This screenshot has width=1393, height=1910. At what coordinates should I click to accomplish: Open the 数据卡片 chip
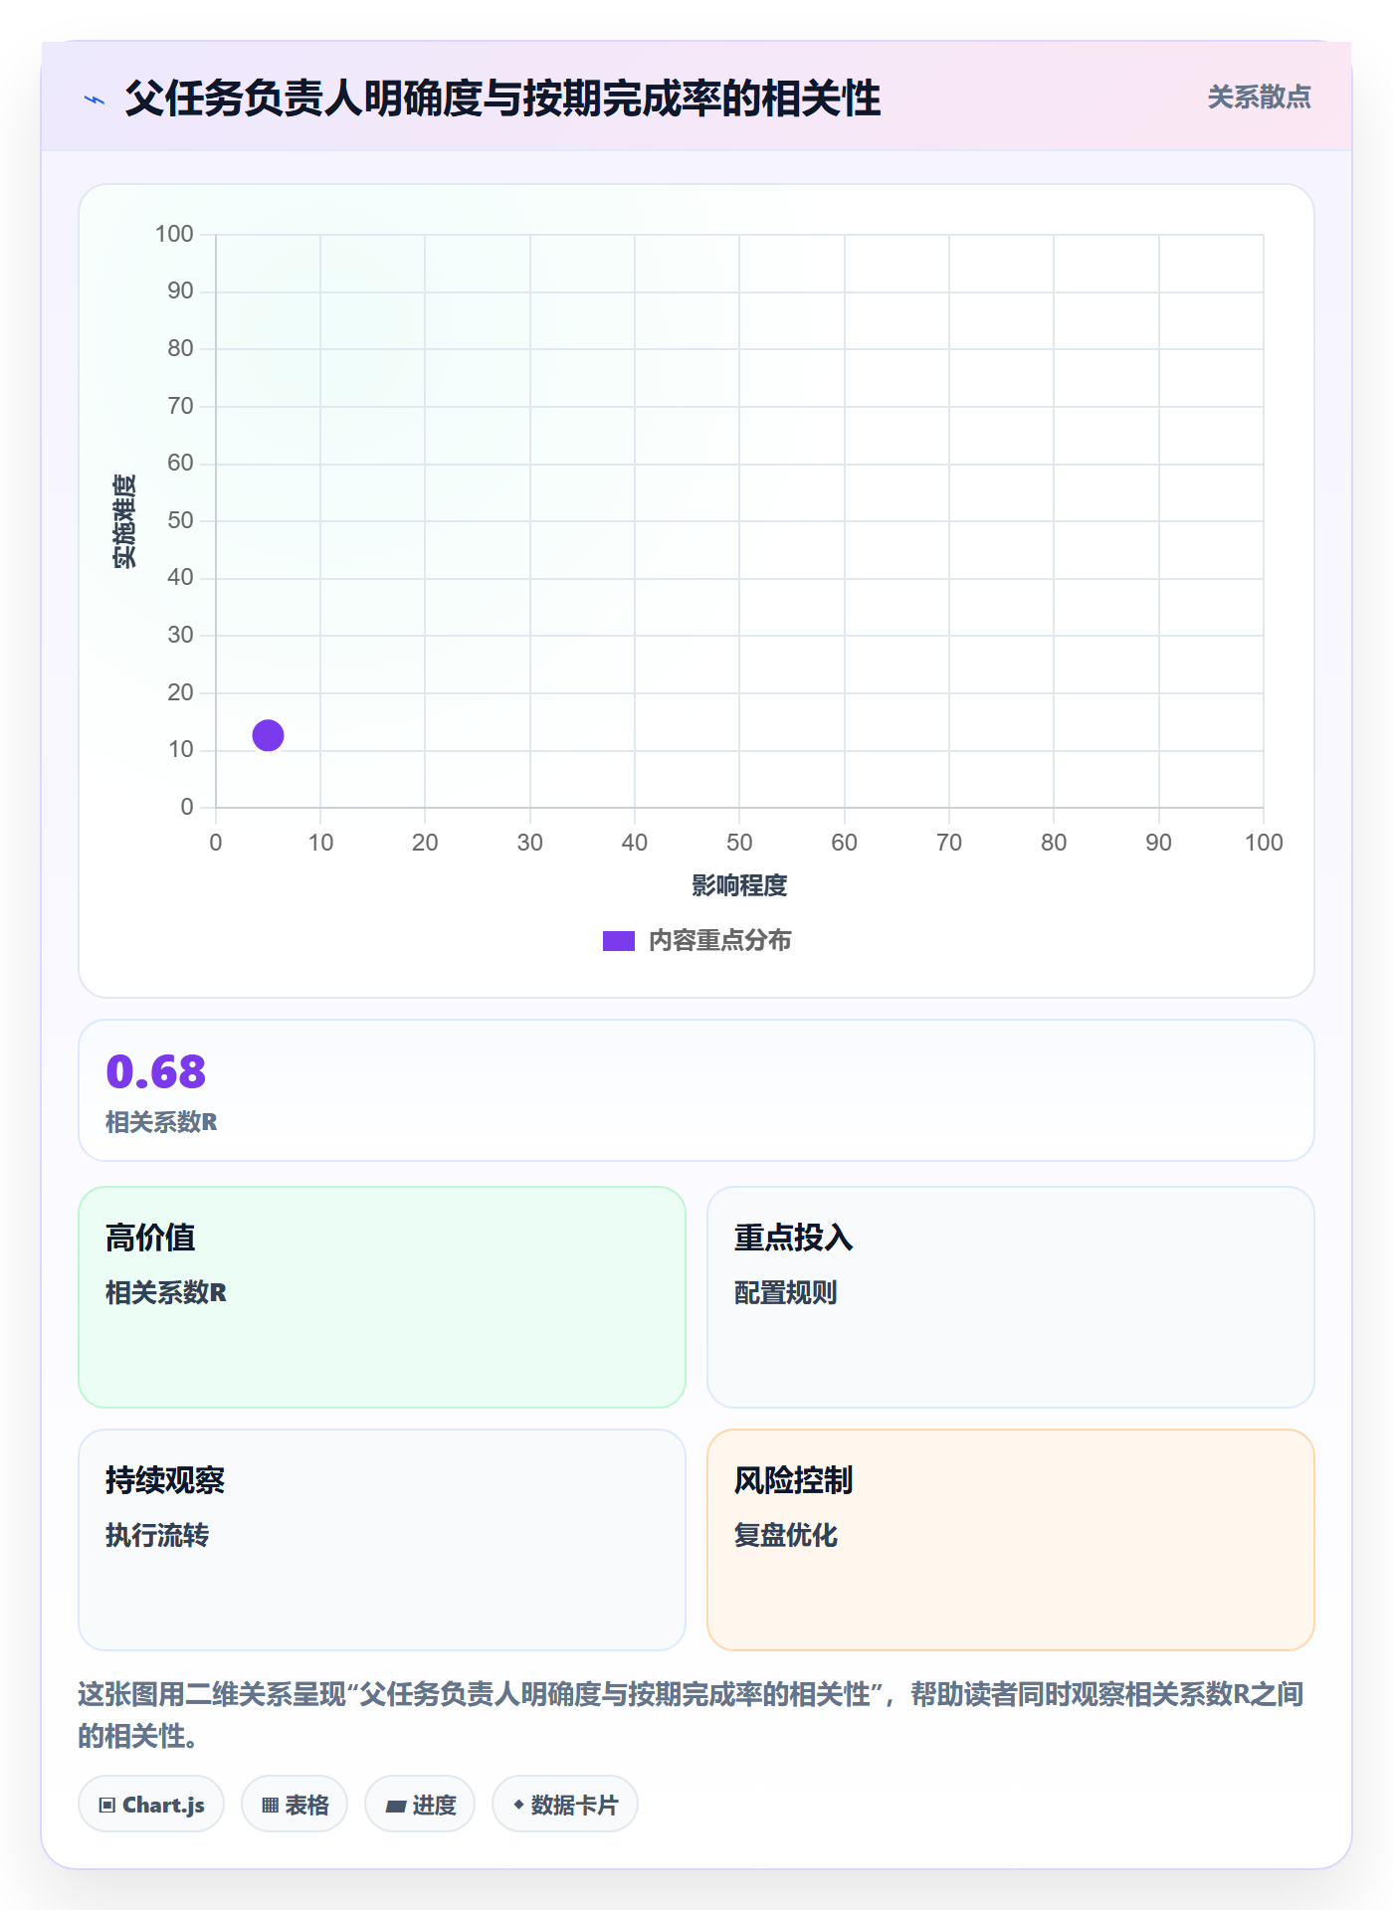point(565,1805)
